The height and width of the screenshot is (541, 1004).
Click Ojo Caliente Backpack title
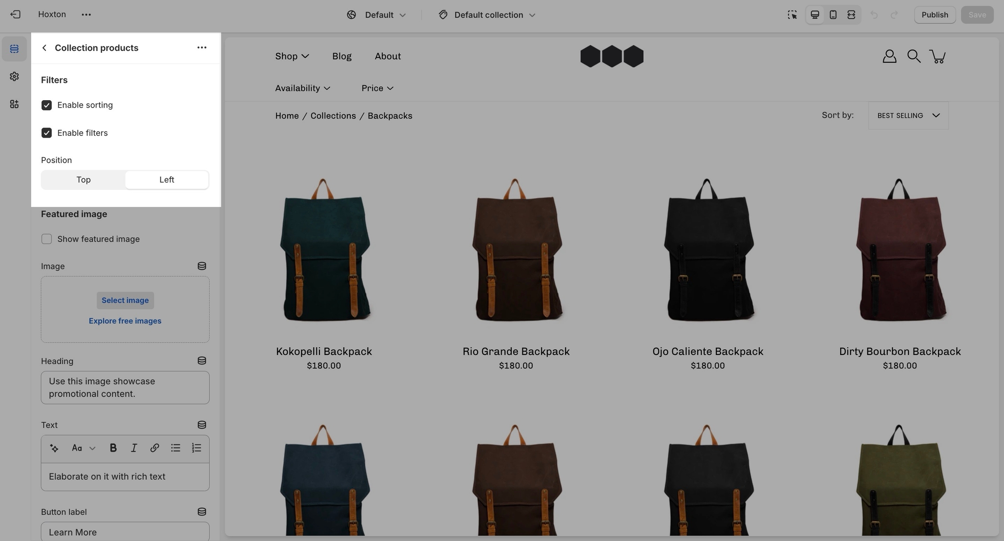pos(708,352)
